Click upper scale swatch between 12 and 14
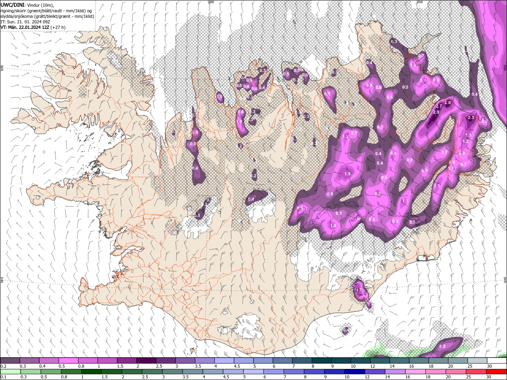 click(380, 361)
